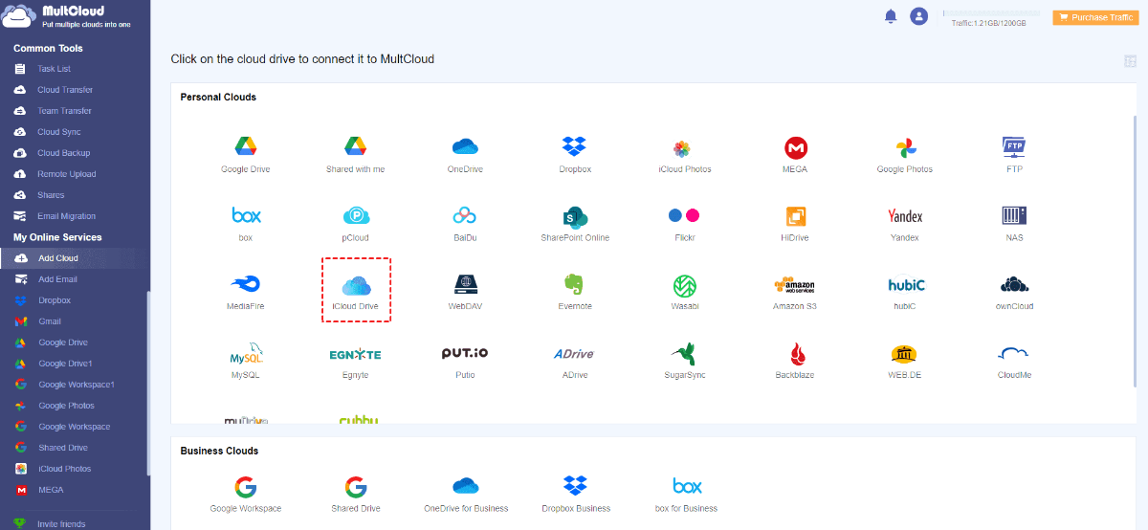Connect iCloud Photos in Personal Clouds

pos(684,154)
